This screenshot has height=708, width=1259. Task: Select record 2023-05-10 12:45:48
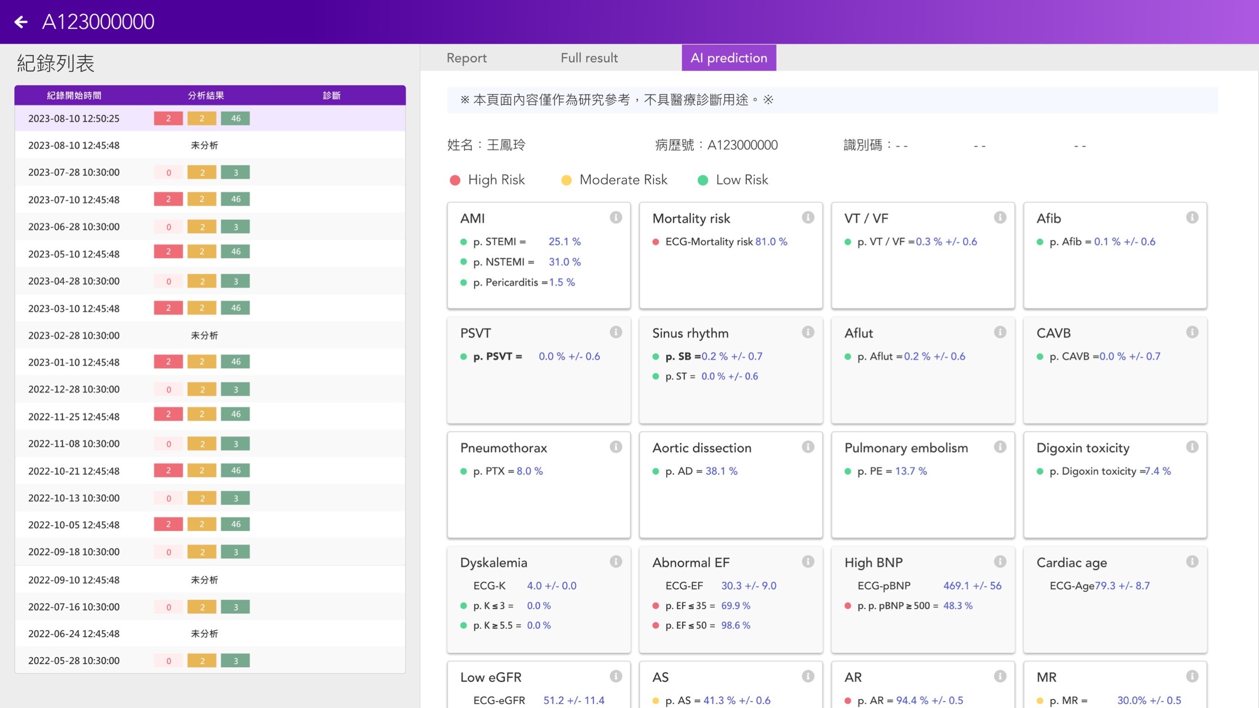[x=209, y=254]
